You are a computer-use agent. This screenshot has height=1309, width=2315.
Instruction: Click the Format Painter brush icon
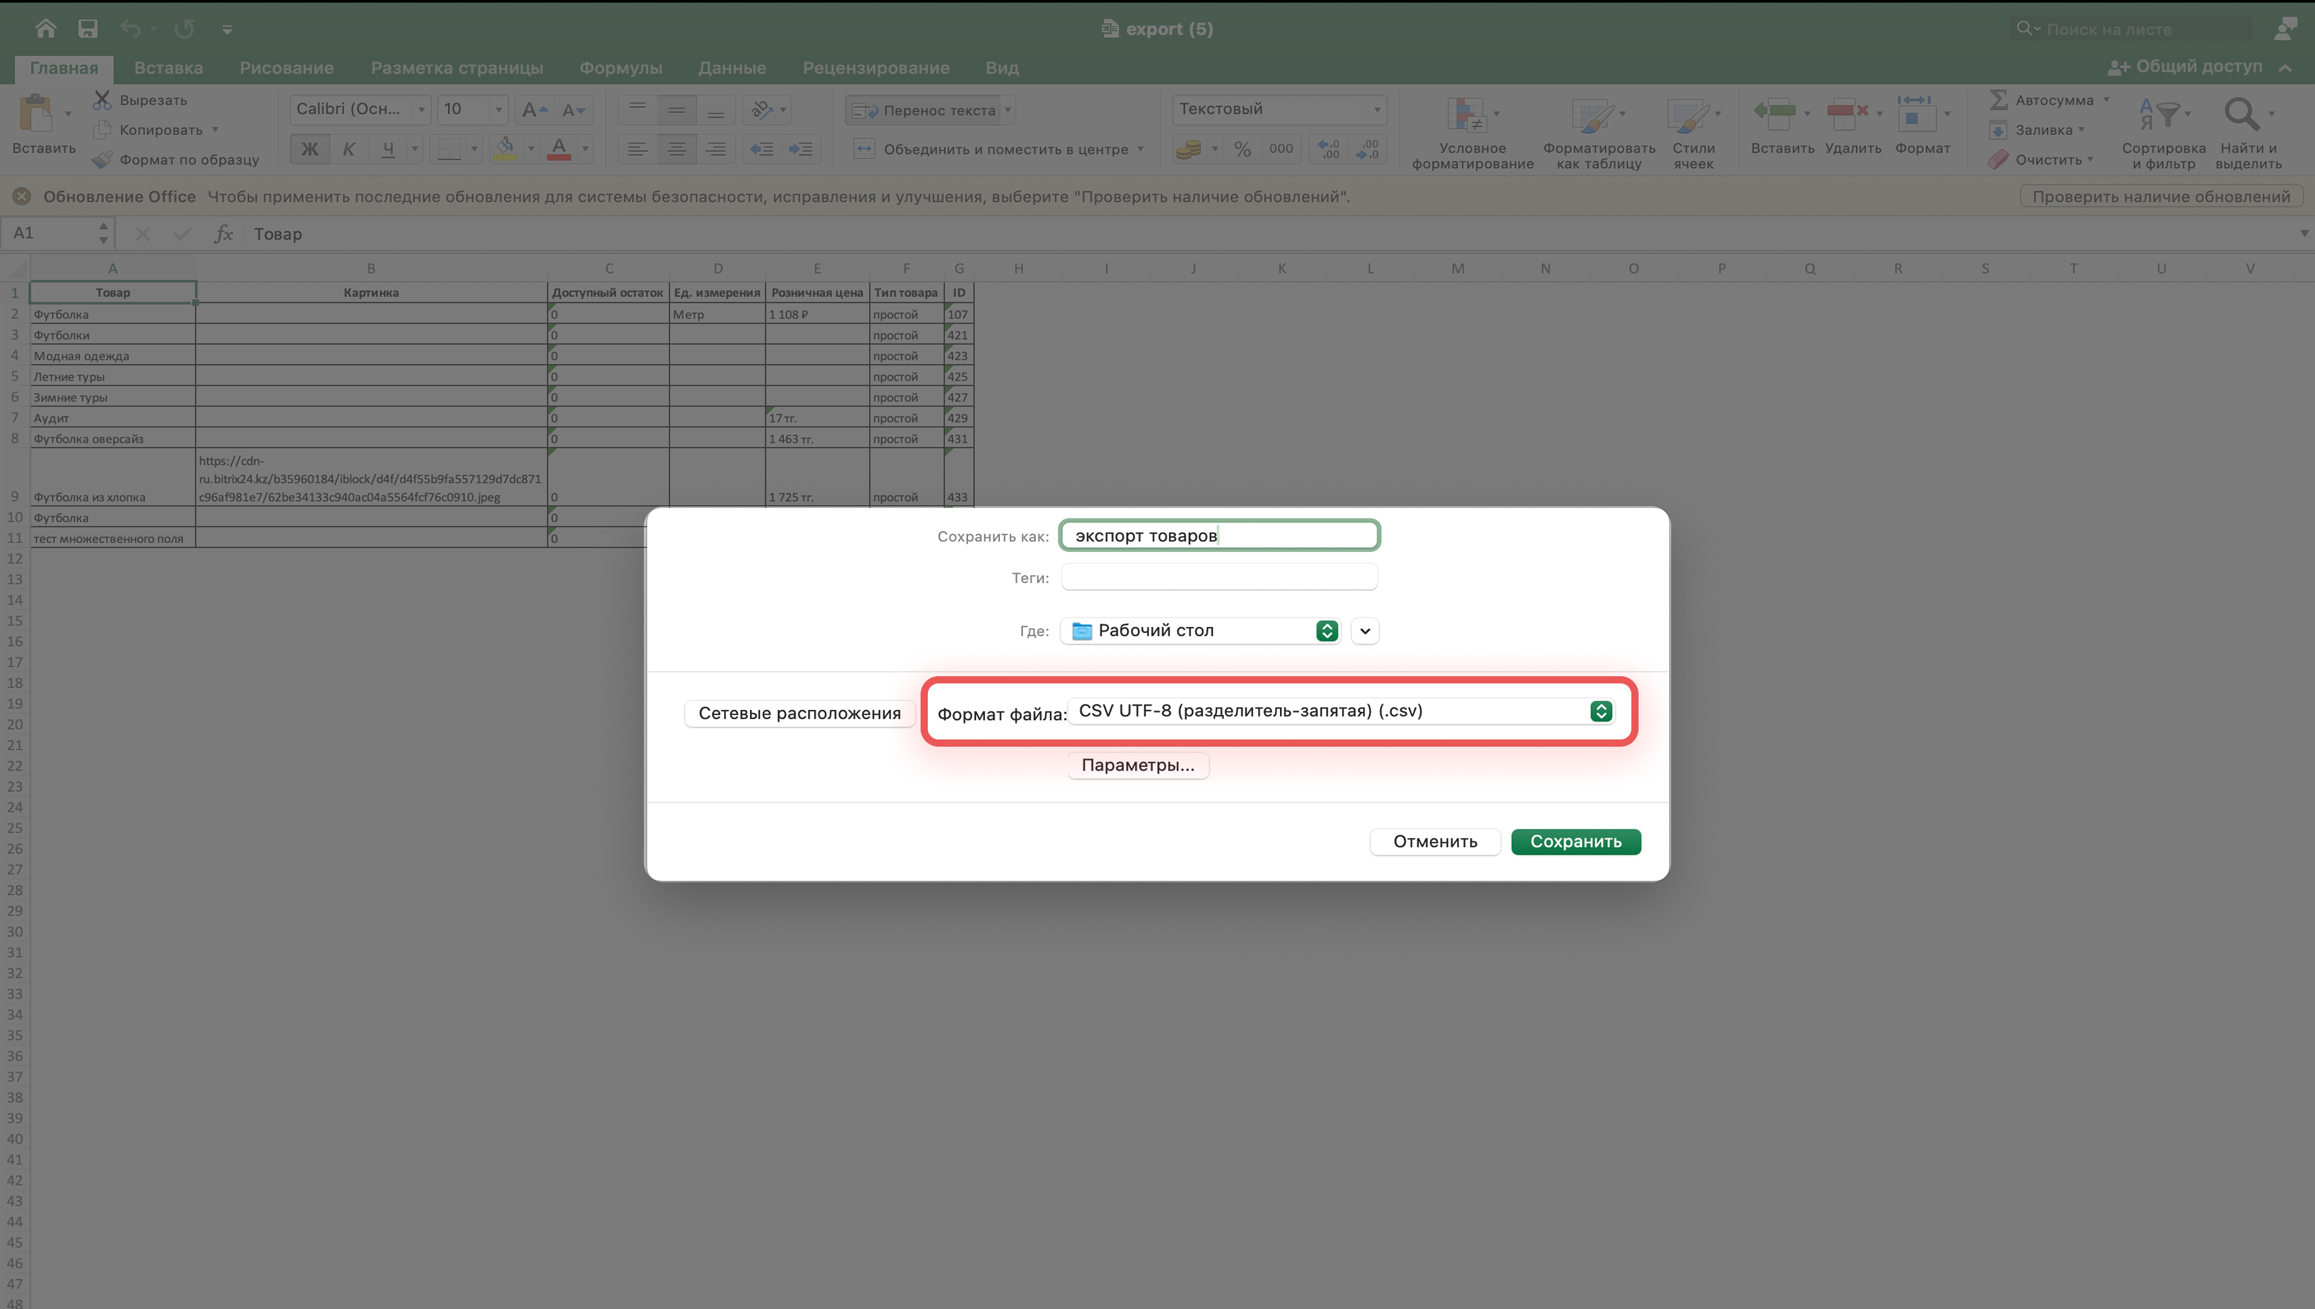(x=102, y=160)
